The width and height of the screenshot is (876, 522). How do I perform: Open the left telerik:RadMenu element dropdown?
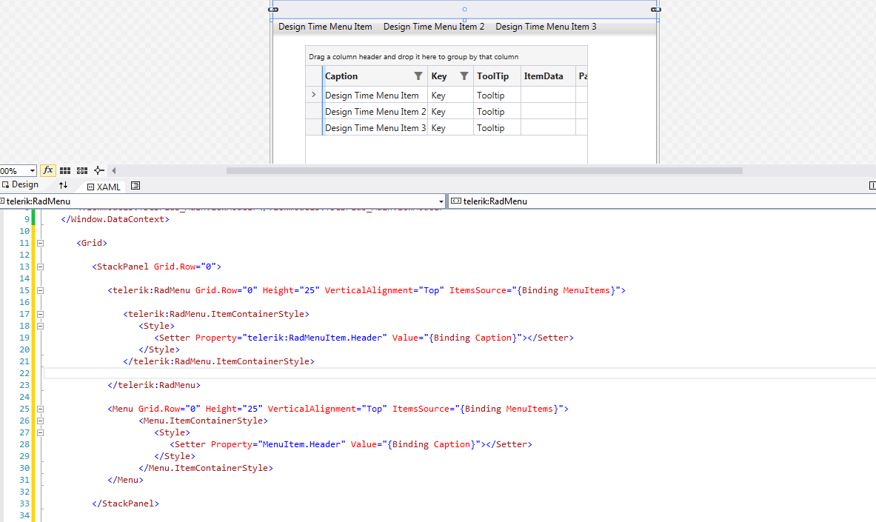(x=441, y=201)
